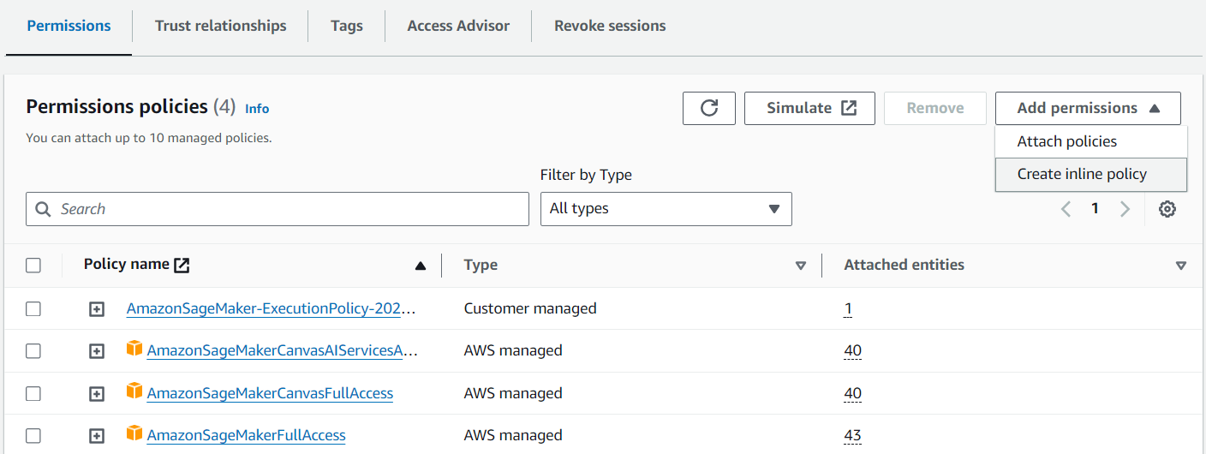Image resolution: width=1206 pixels, height=454 pixels.
Task: Click external link icon beside Policy name
Action: 182,265
